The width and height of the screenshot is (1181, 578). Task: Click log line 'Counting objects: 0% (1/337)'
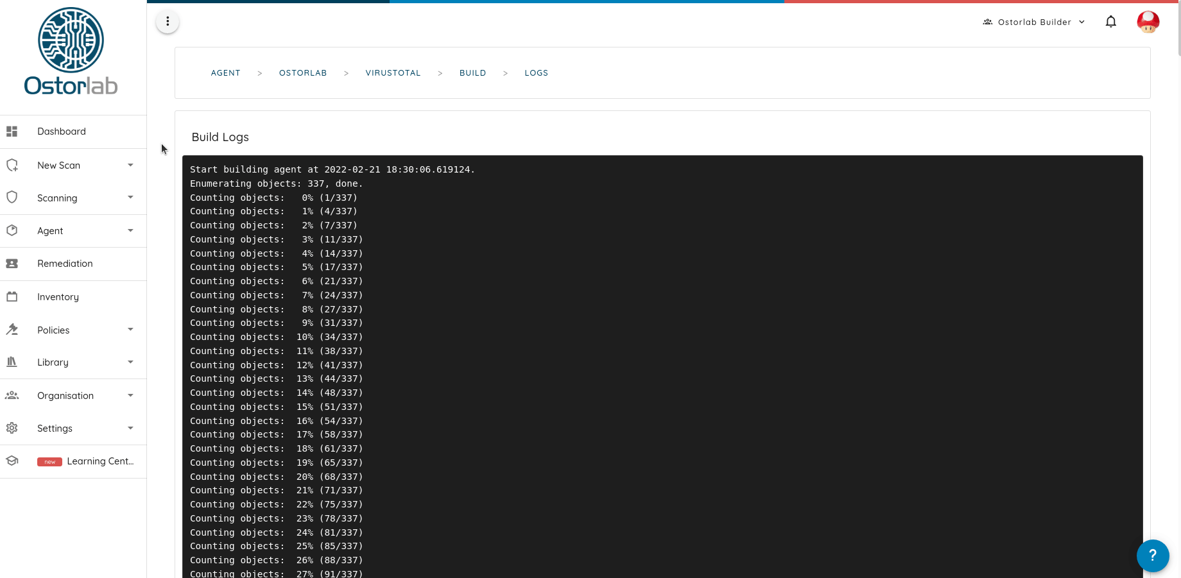coord(274,198)
